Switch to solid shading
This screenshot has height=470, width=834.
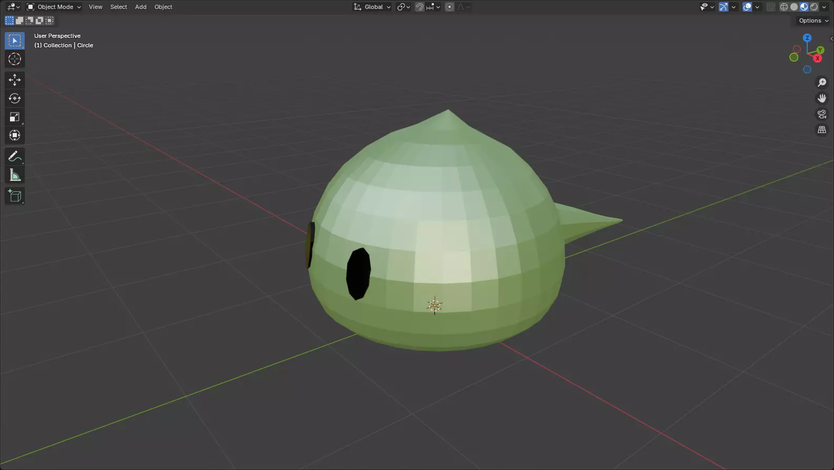click(794, 7)
